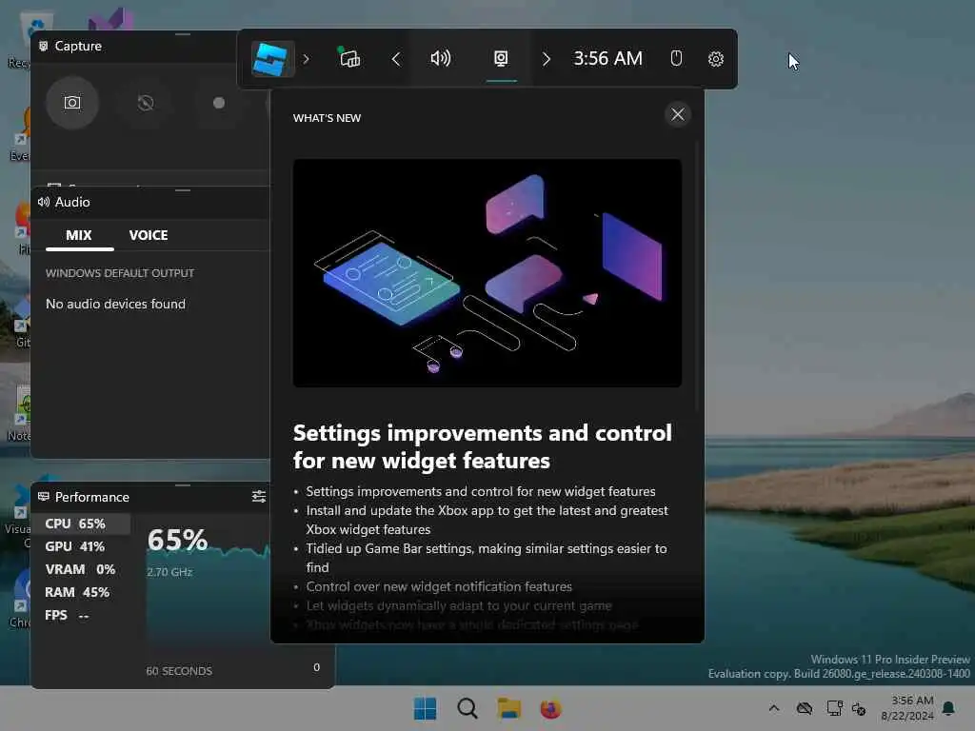
Task: Click the 2.70 GHz CPU speed text
Action: point(169,572)
